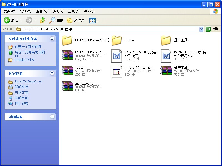Select the Driver(1).rar.ba... DOWNLOADING file icon
This screenshot has height=166, width=222.
pyautogui.click(x=117, y=71)
